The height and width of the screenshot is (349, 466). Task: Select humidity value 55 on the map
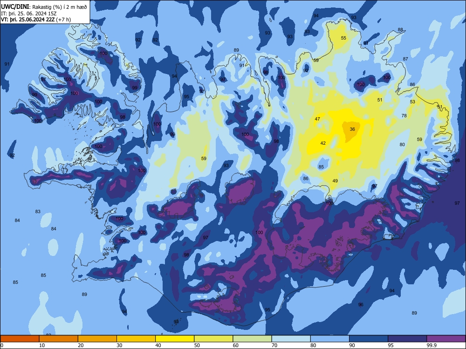343,38
